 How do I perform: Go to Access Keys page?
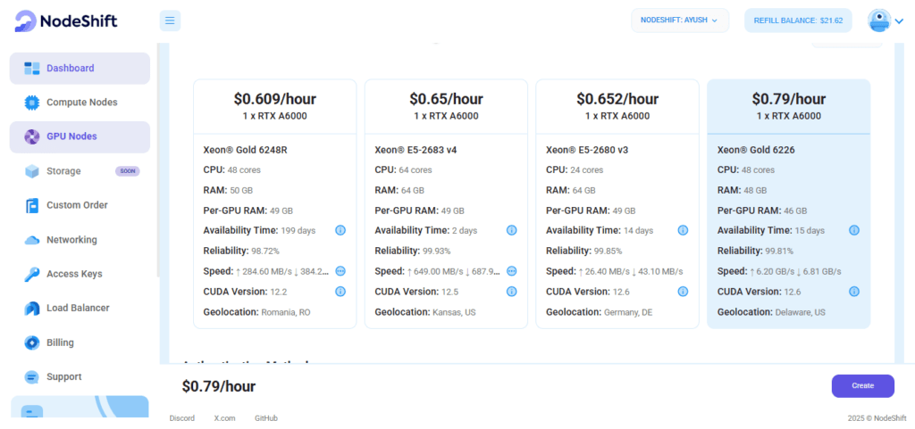80,274
